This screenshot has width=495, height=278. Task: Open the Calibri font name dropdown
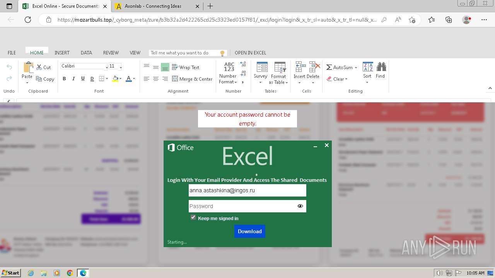click(107, 67)
